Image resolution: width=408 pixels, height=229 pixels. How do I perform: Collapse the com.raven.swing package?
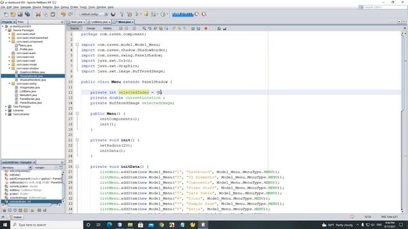10,83
